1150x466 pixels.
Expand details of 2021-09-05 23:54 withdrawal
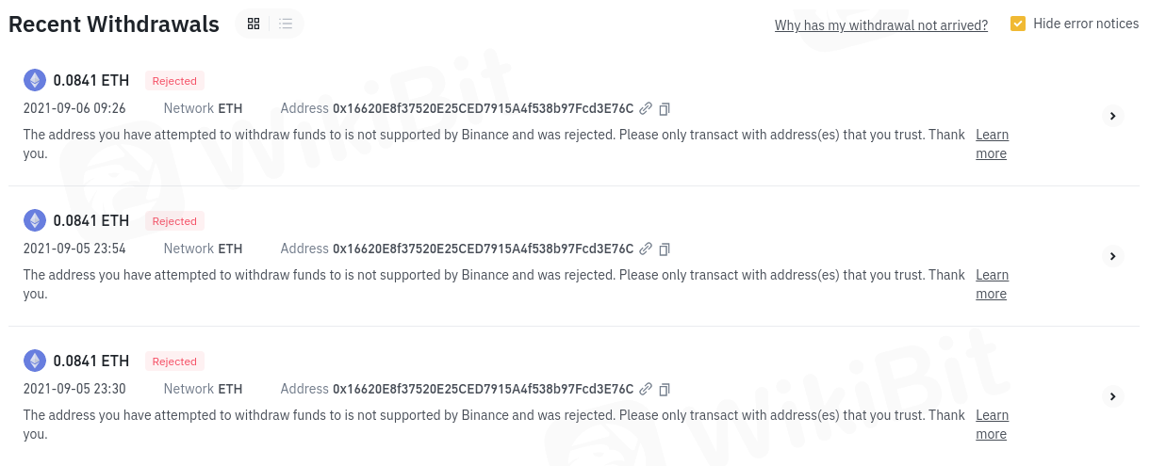coord(1112,256)
